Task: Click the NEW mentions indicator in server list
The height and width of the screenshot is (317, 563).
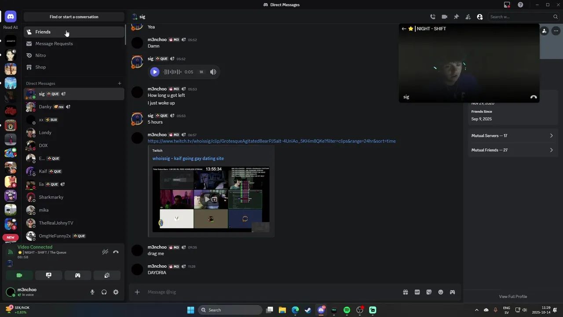Action: pyautogui.click(x=11, y=237)
